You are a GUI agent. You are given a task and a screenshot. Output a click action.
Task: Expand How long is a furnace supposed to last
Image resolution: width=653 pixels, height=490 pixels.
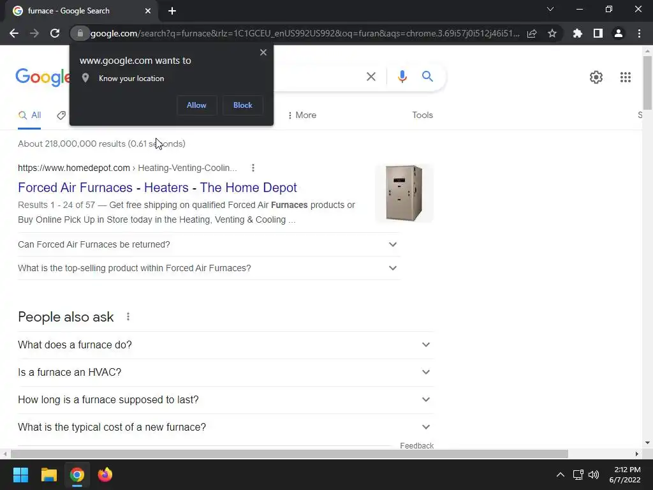(225, 399)
